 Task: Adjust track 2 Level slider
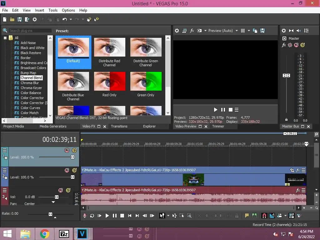click(72, 177)
